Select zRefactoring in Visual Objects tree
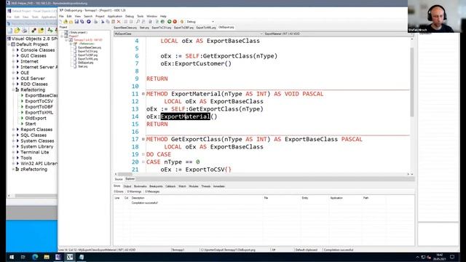The width and height of the screenshot is (466, 262). point(34,169)
